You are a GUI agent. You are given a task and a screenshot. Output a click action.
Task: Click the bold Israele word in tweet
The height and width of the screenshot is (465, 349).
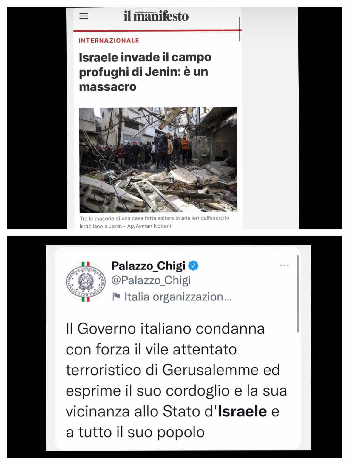242,411
